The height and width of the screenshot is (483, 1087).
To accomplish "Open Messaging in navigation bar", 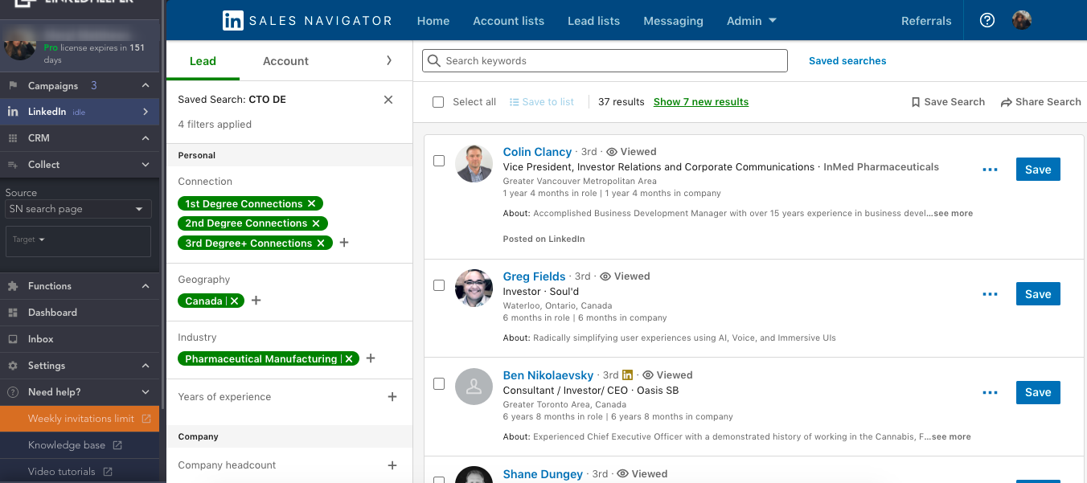I will click(x=673, y=21).
